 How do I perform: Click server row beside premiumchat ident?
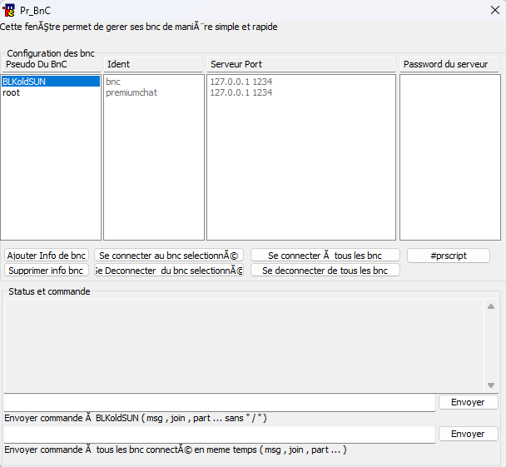300,92
